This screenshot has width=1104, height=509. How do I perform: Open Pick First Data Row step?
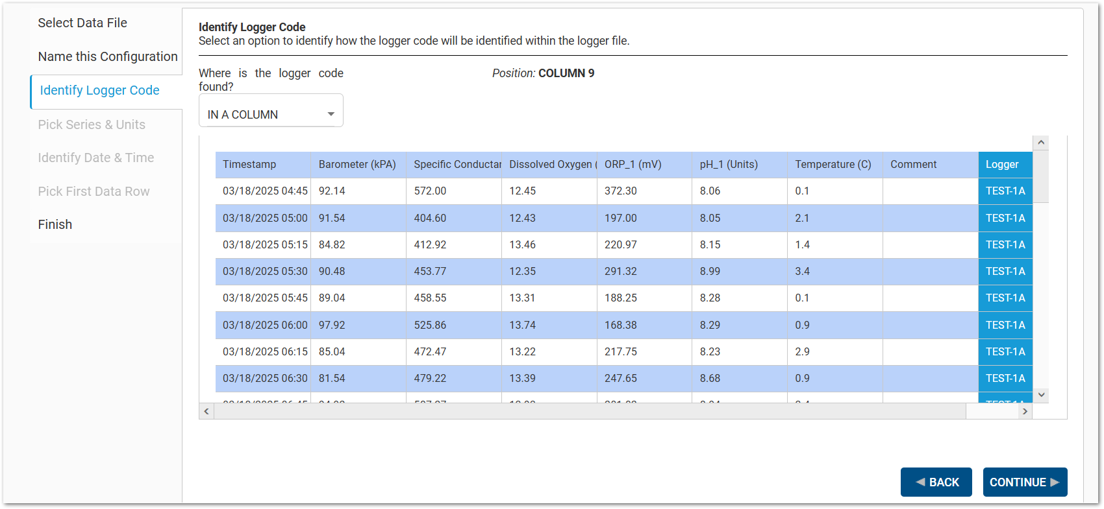94,191
